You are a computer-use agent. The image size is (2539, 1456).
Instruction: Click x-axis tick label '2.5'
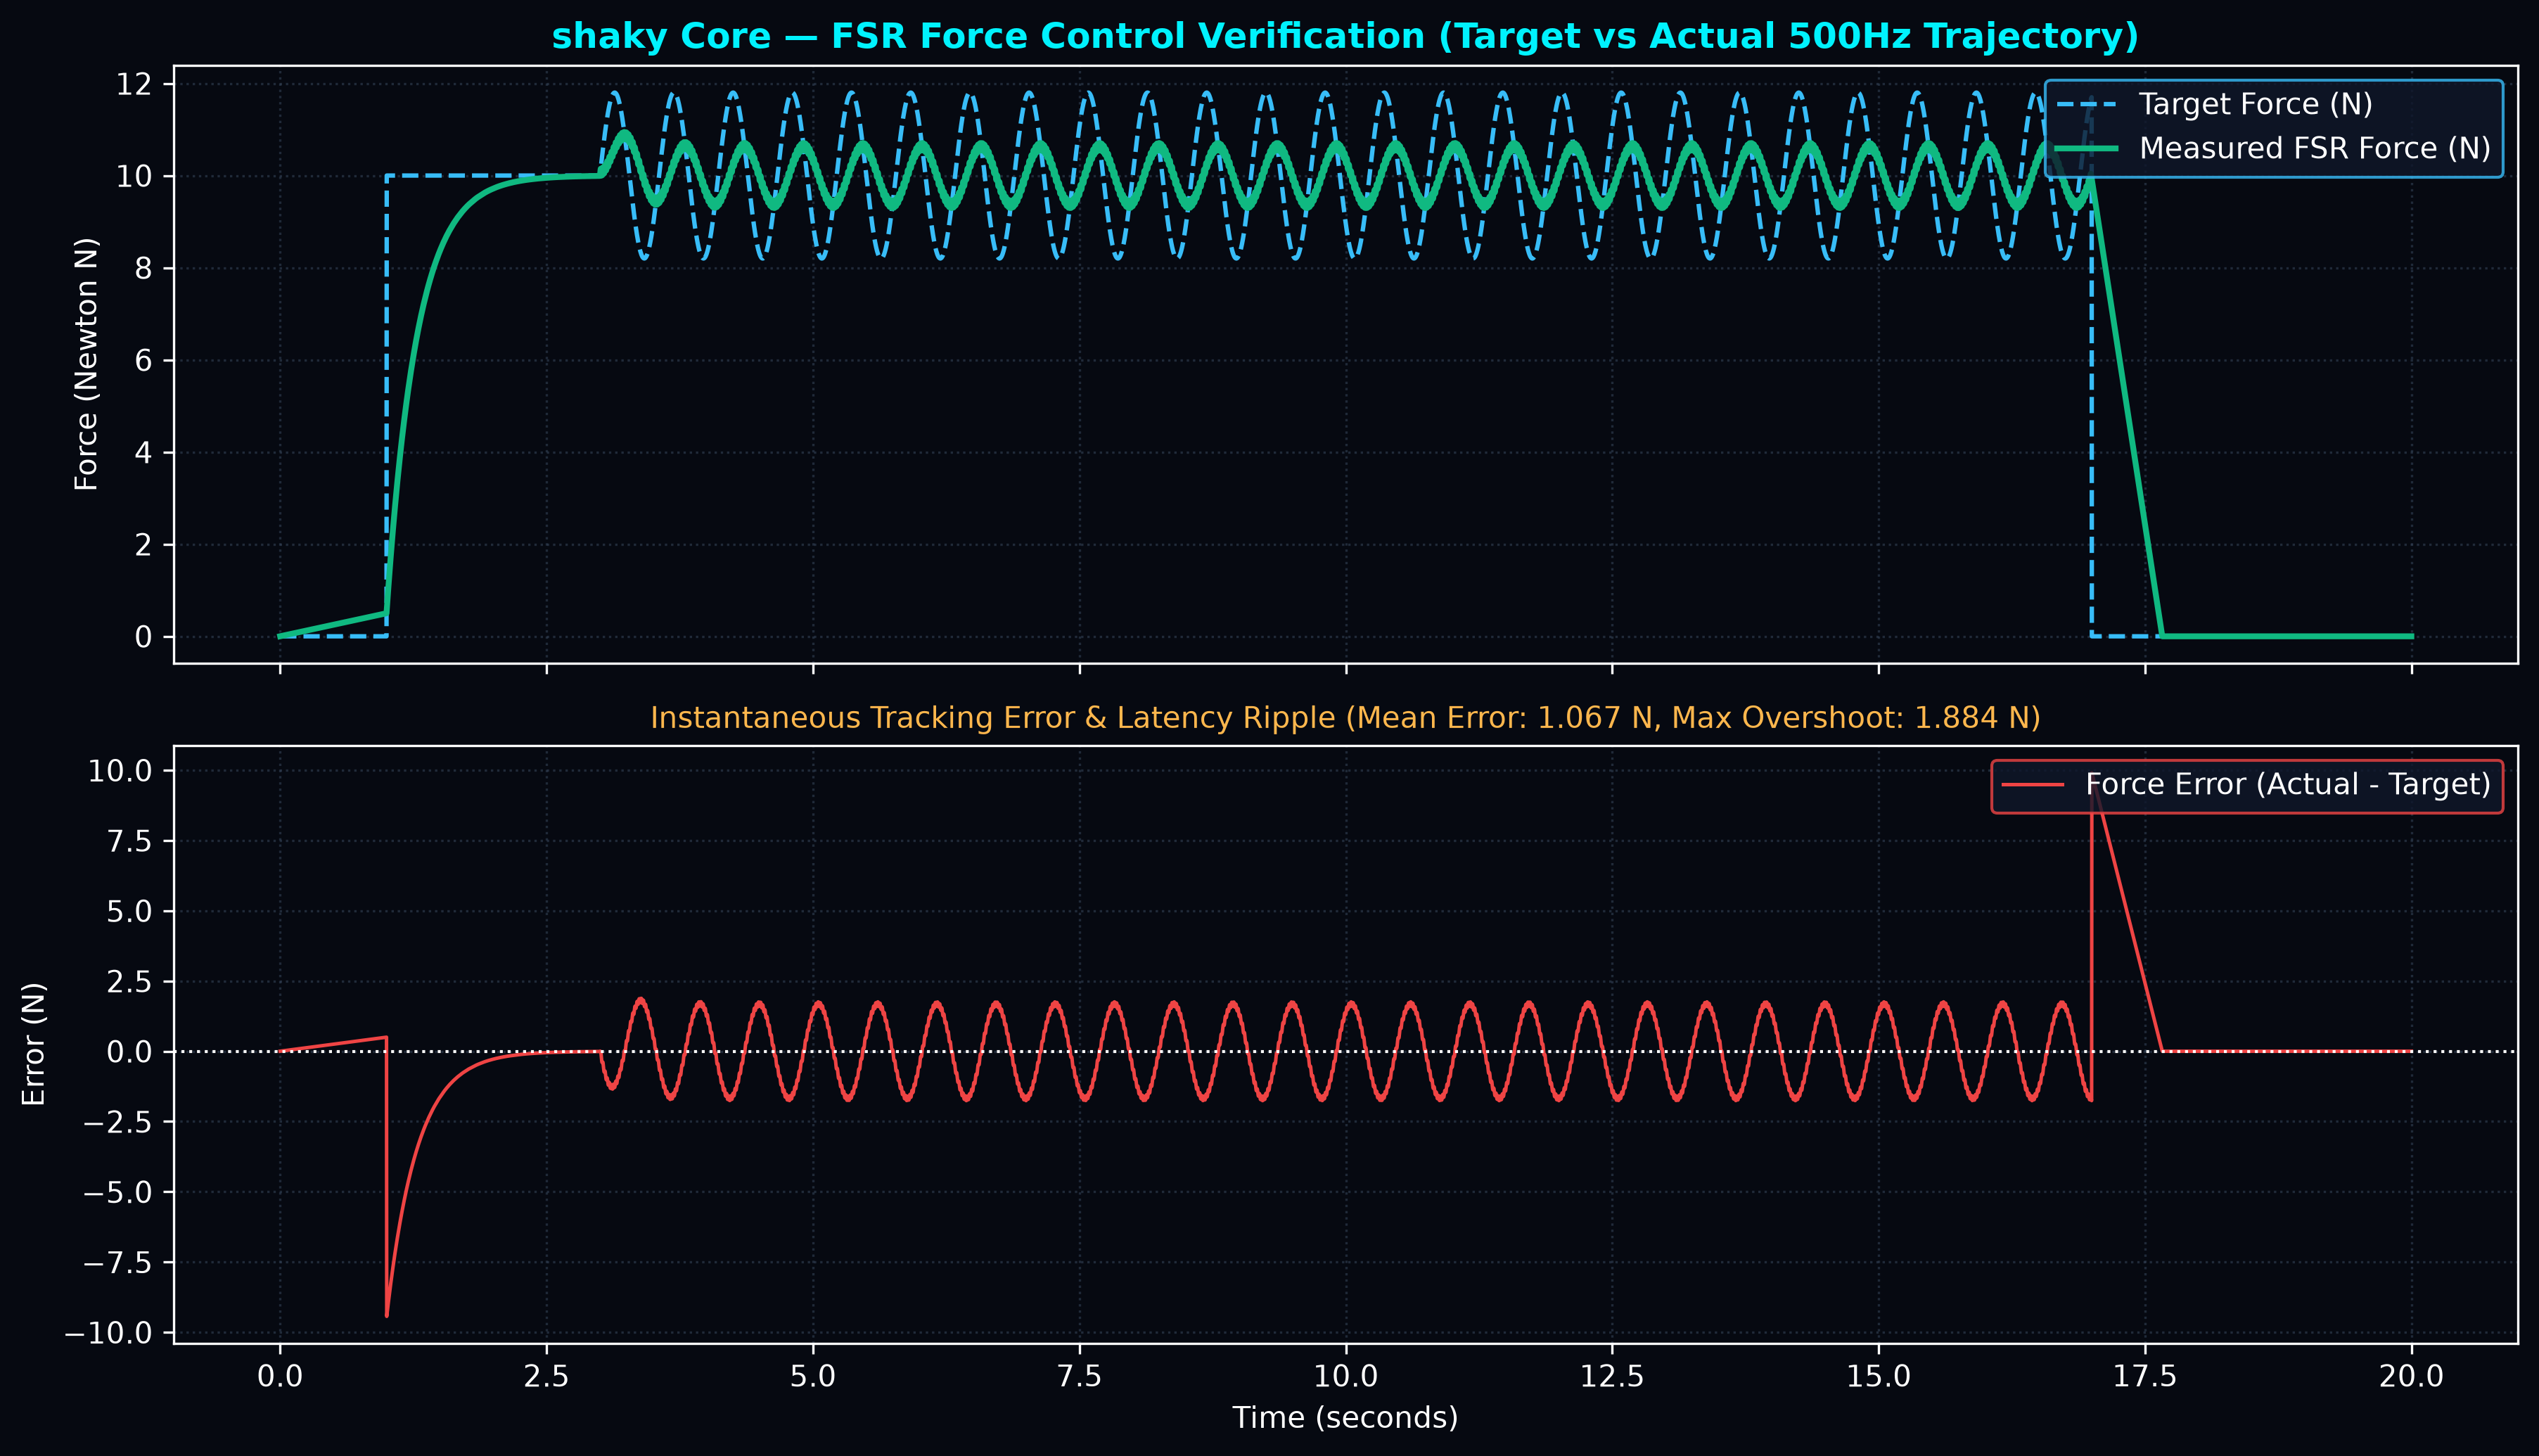click(x=546, y=1376)
